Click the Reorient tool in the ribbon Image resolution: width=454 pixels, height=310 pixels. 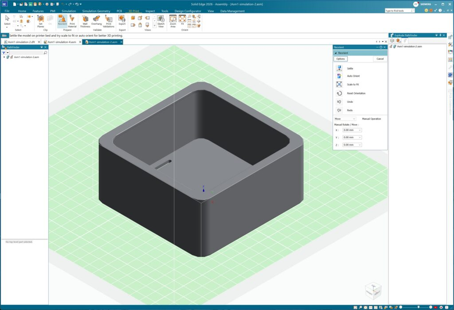point(62,21)
